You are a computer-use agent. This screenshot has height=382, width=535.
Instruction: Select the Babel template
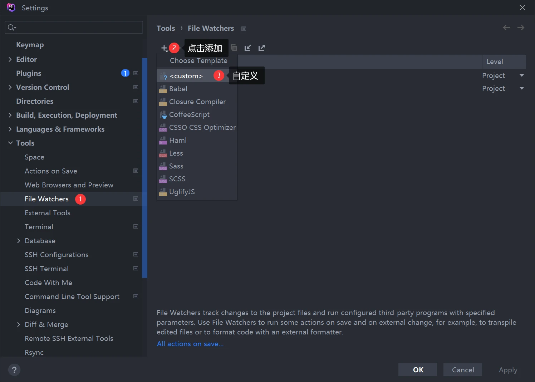tap(178, 89)
